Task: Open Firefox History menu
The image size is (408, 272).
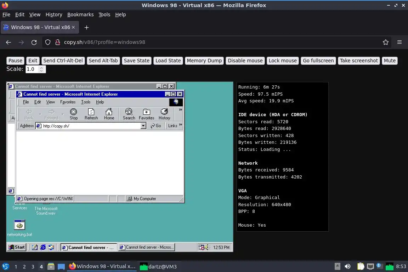Action: (54, 15)
